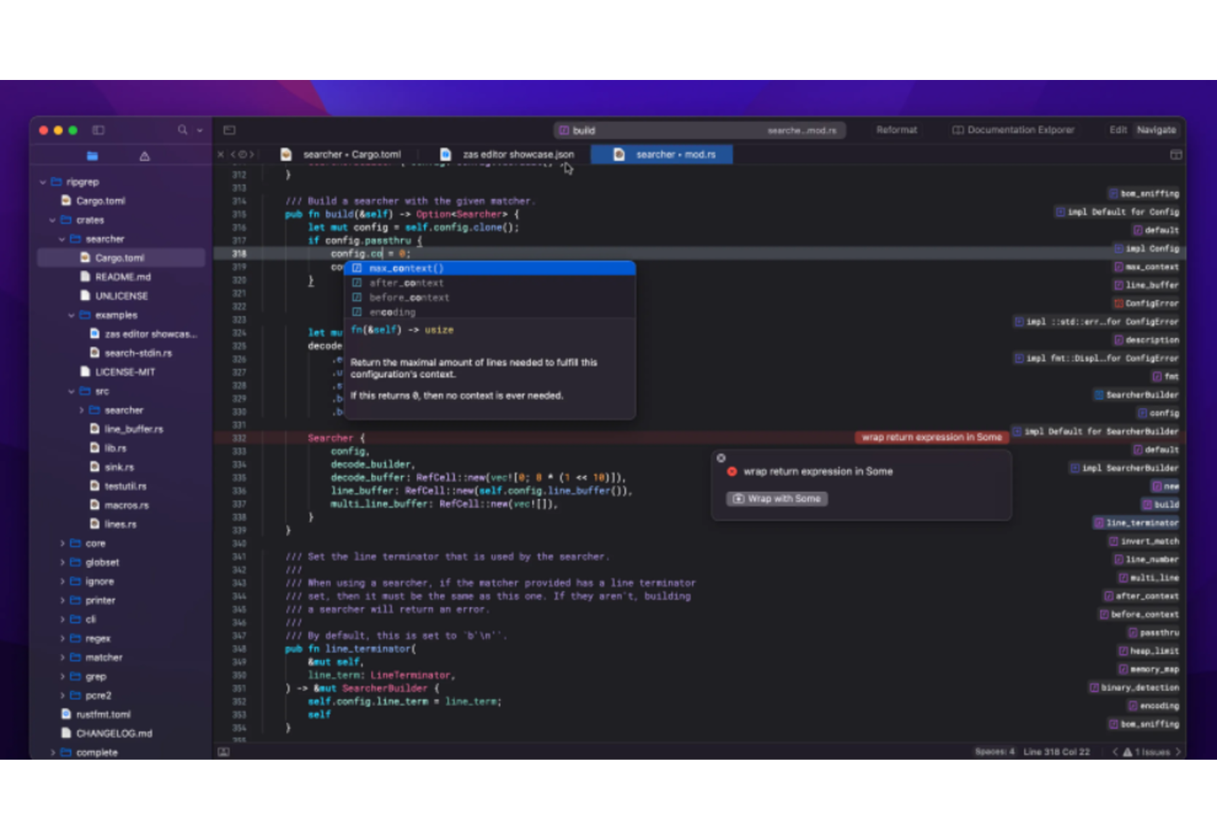Click the circular history icon between navigation arrows
Image resolution: width=1217 pixels, height=839 pixels.
click(243, 155)
